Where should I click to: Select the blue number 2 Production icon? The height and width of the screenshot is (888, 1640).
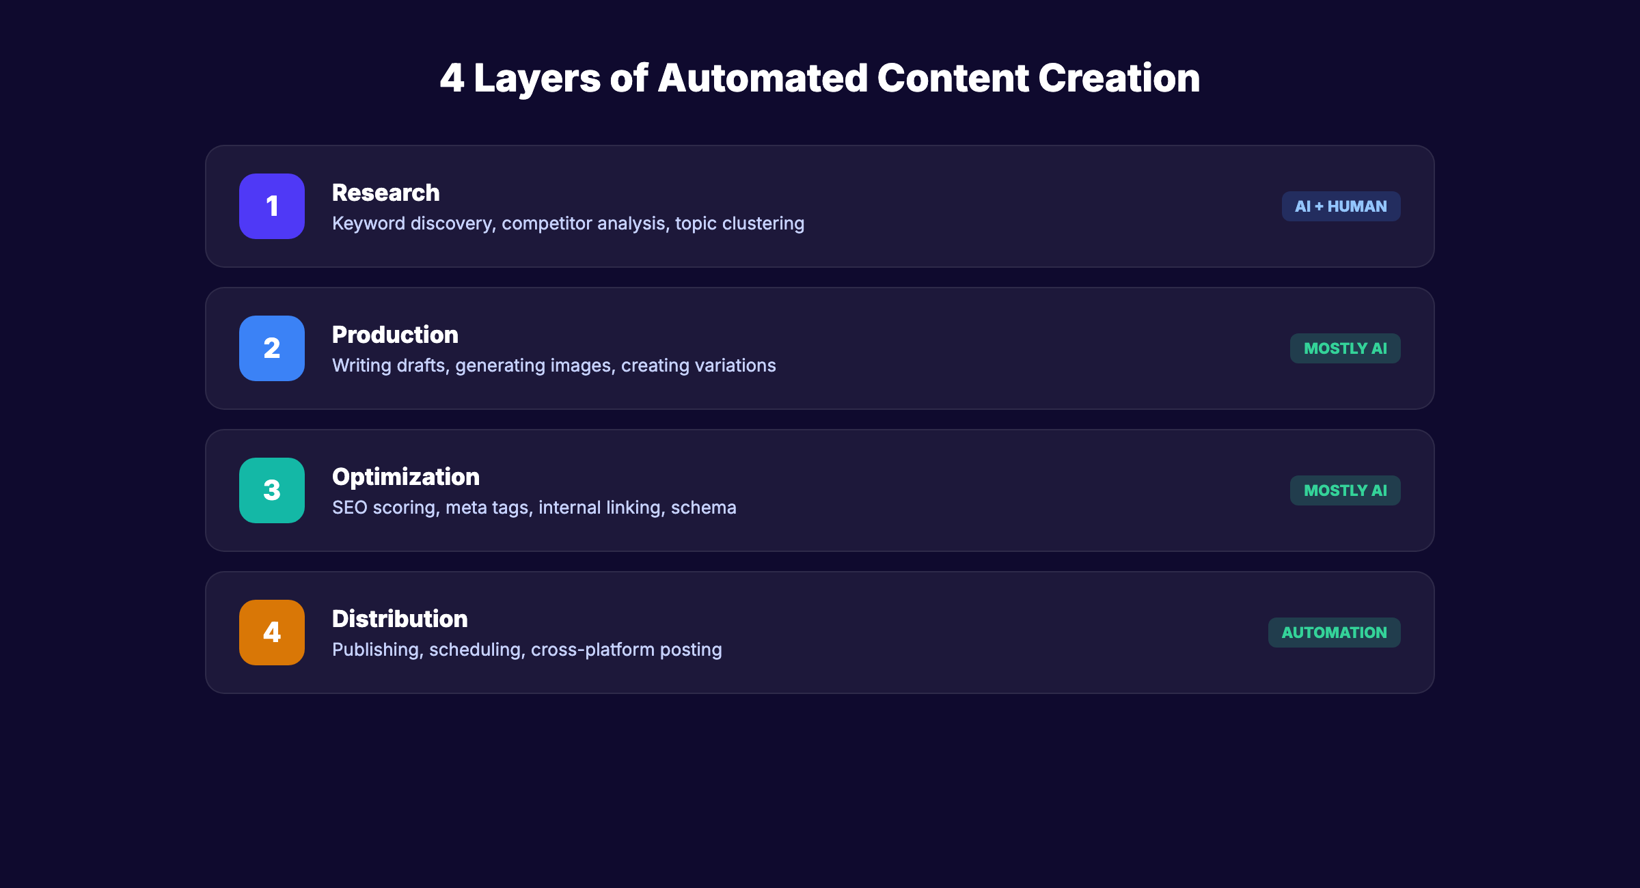(272, 348)
